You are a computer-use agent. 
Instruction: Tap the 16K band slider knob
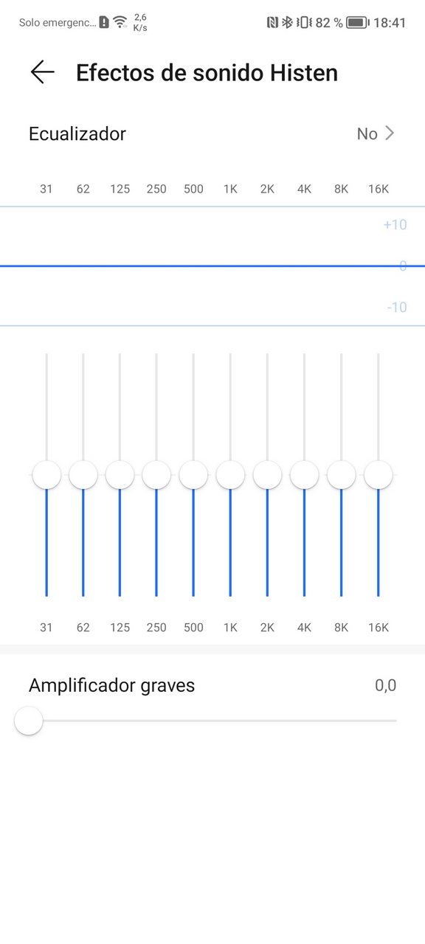(x=378, y=475)
